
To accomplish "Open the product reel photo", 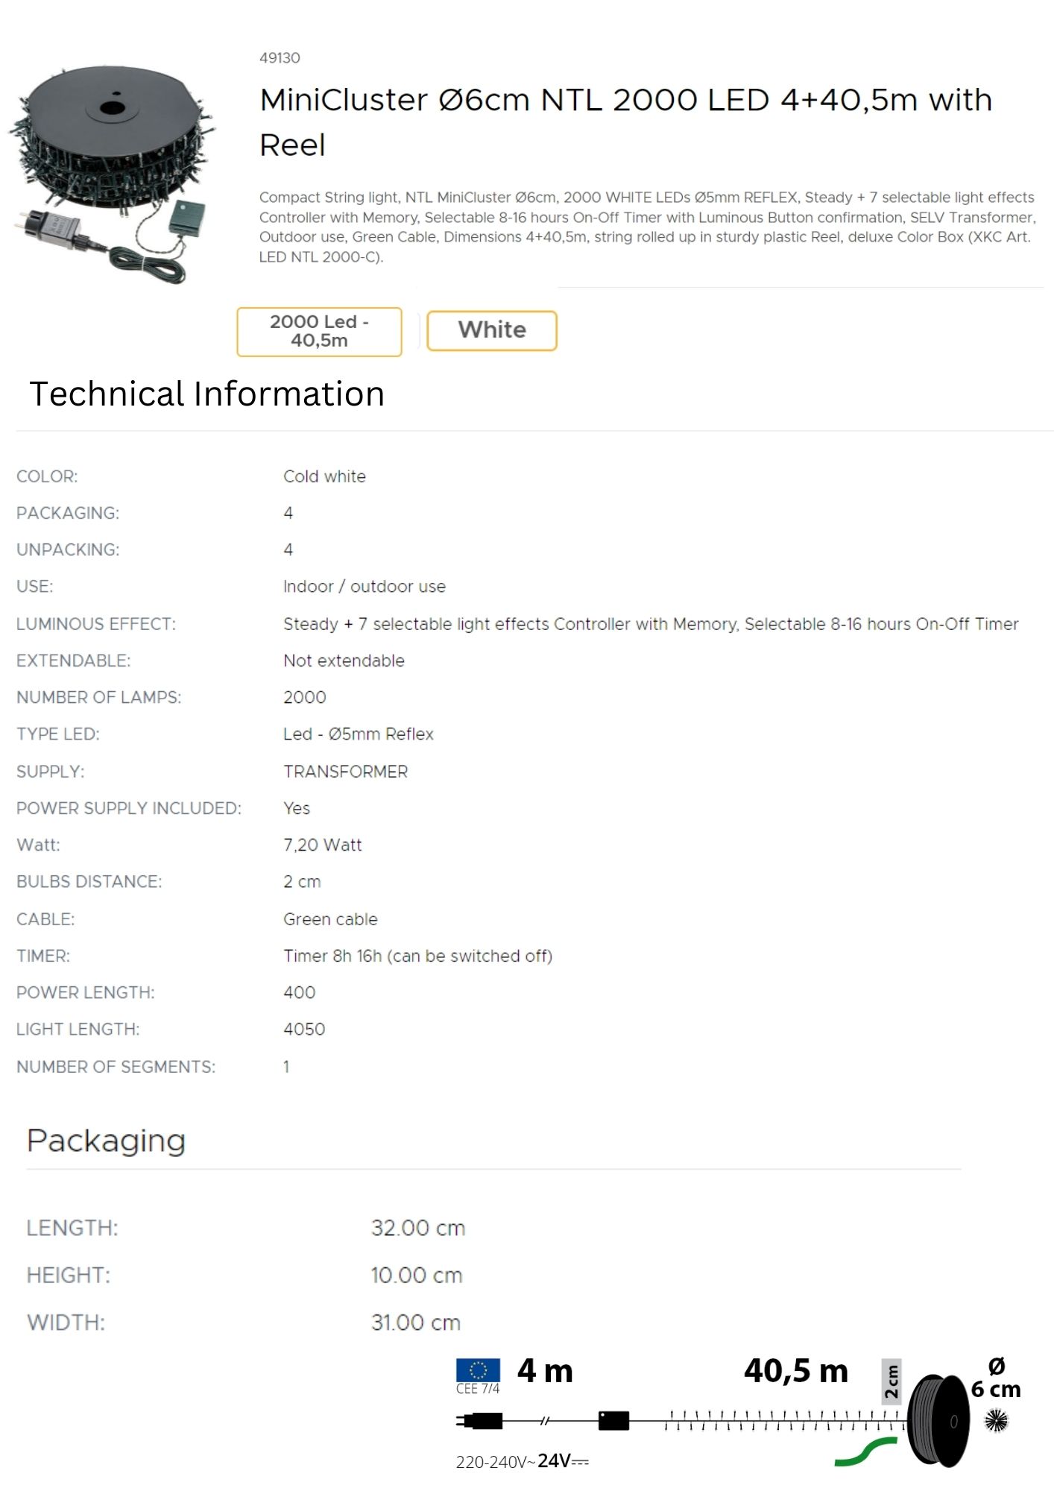I will click(112, 173).
